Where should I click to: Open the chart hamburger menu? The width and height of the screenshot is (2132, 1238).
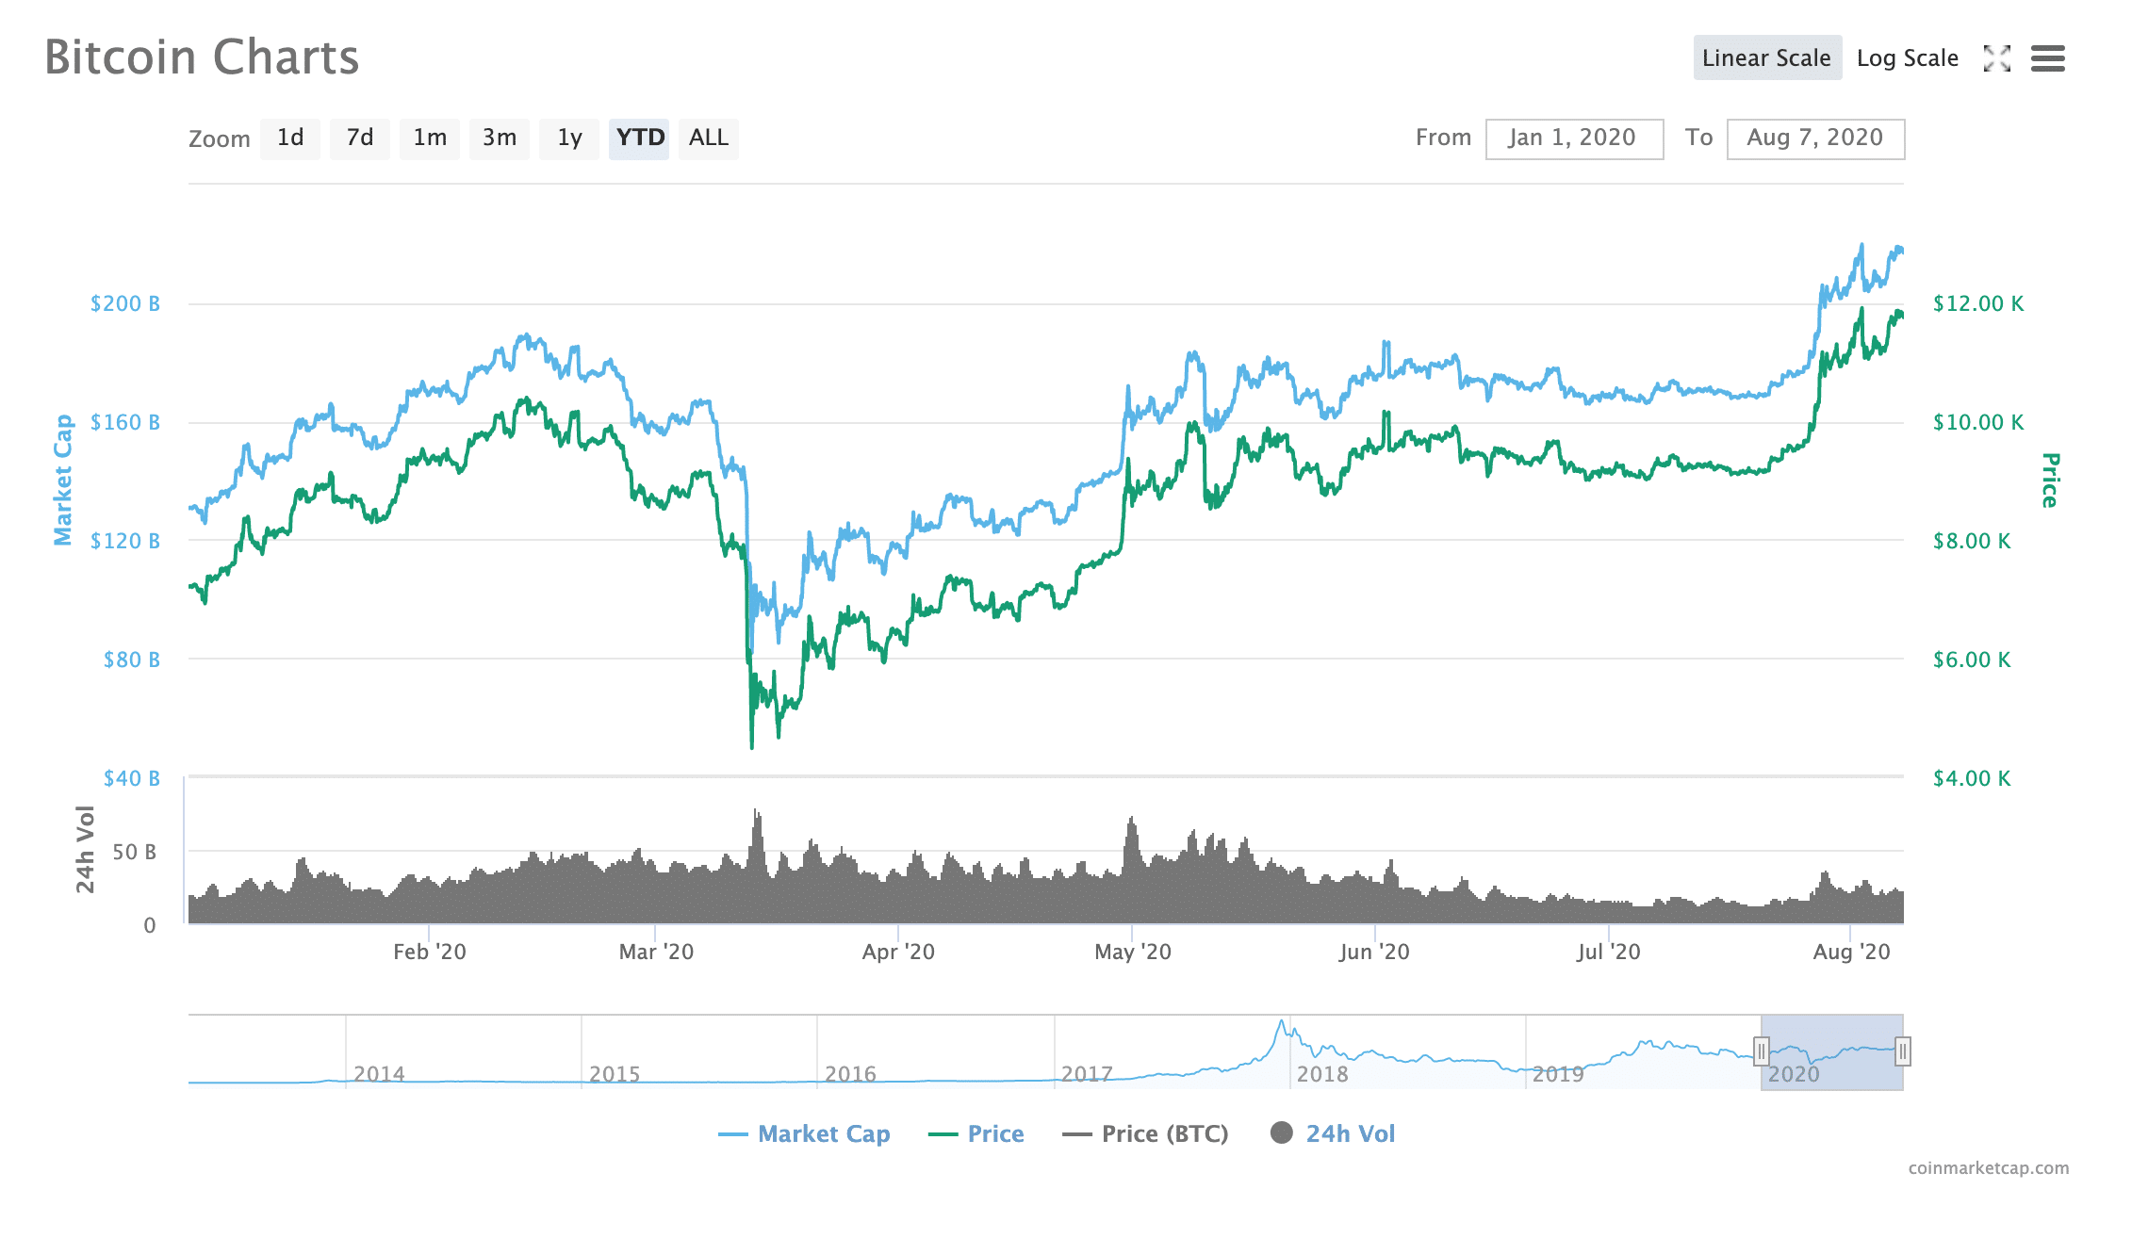pyautogui.click(x=2047, y=58)
